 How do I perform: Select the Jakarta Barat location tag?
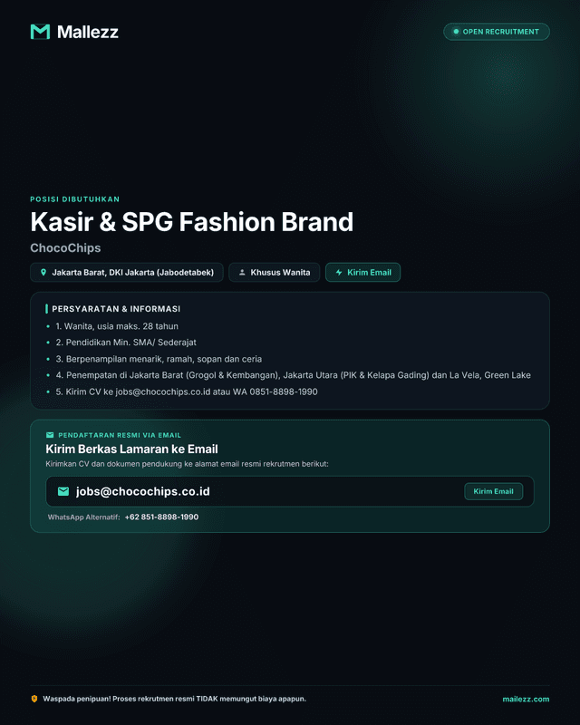pos(127,273)
